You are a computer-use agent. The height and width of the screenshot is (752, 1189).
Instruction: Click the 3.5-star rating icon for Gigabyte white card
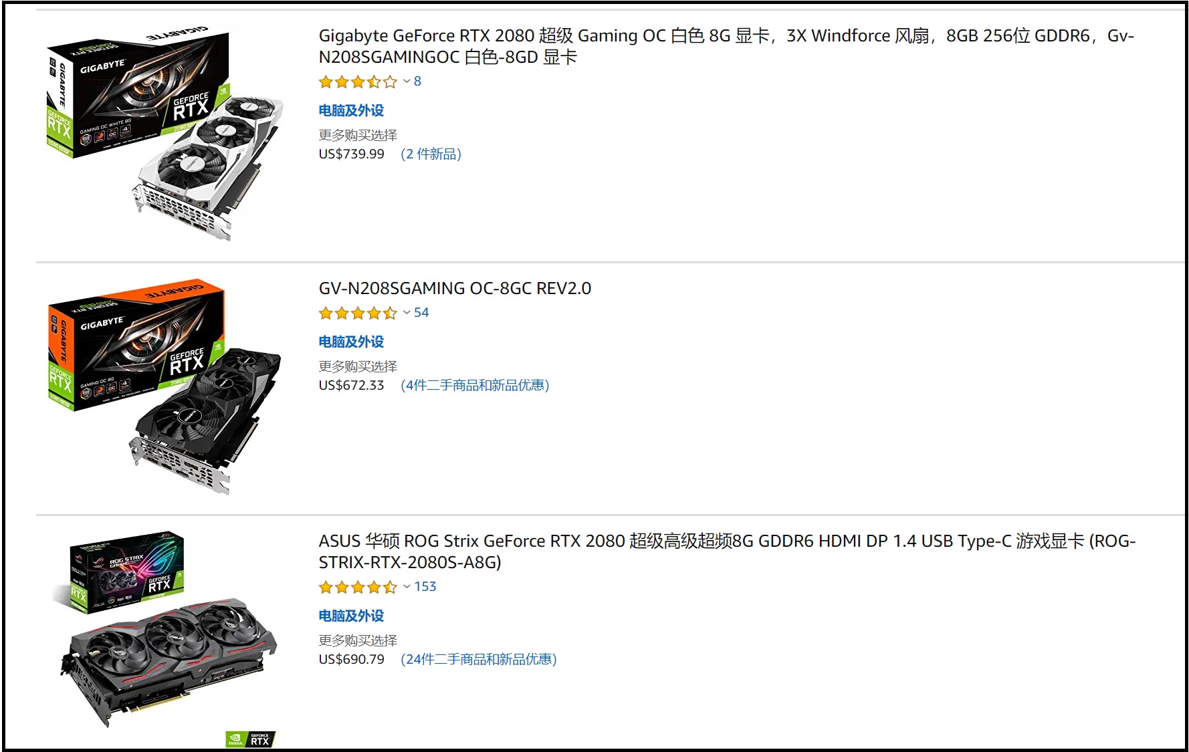tap(358, 82)
